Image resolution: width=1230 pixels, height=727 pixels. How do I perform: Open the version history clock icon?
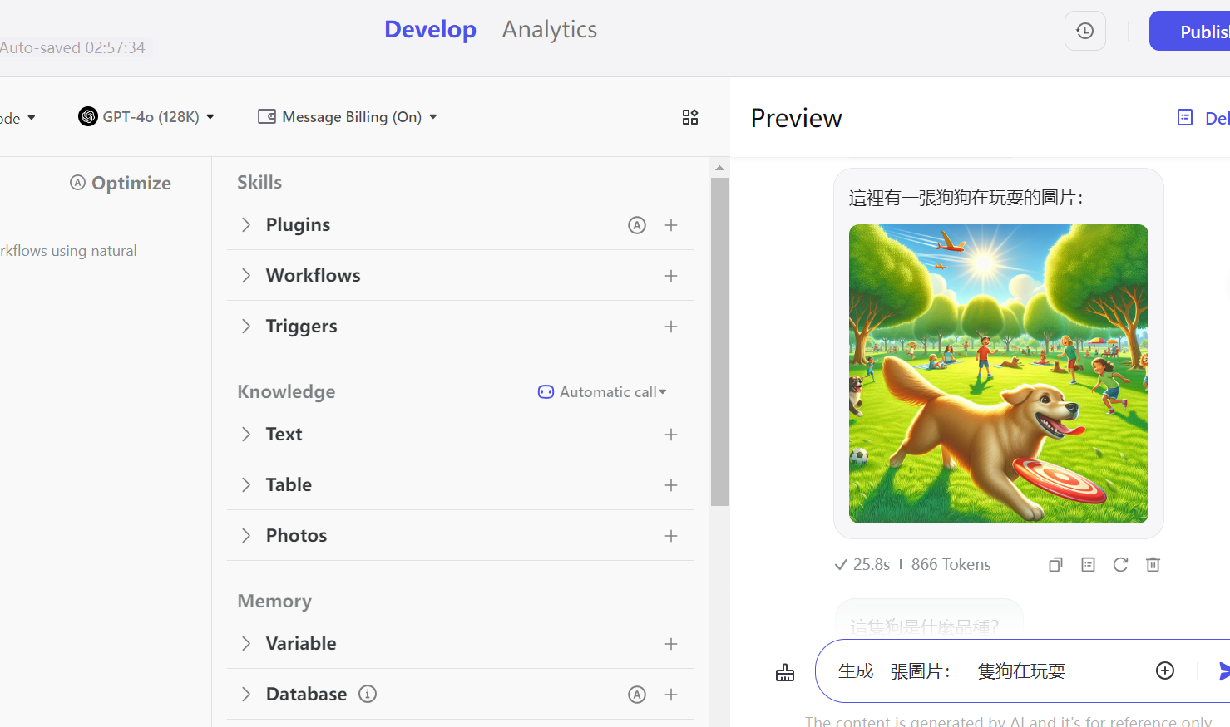click(x=1084, y=31)
